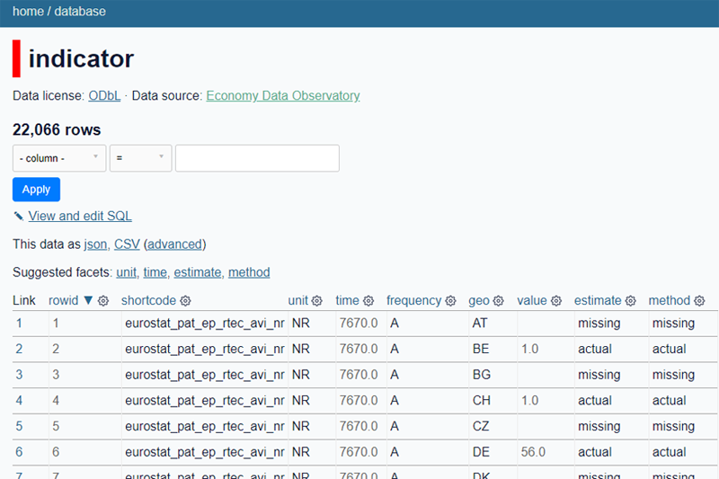The height and width of the screenshot is (479, 719).
Task: Open the Economy Data Observatory link
Action: (283, 96)
